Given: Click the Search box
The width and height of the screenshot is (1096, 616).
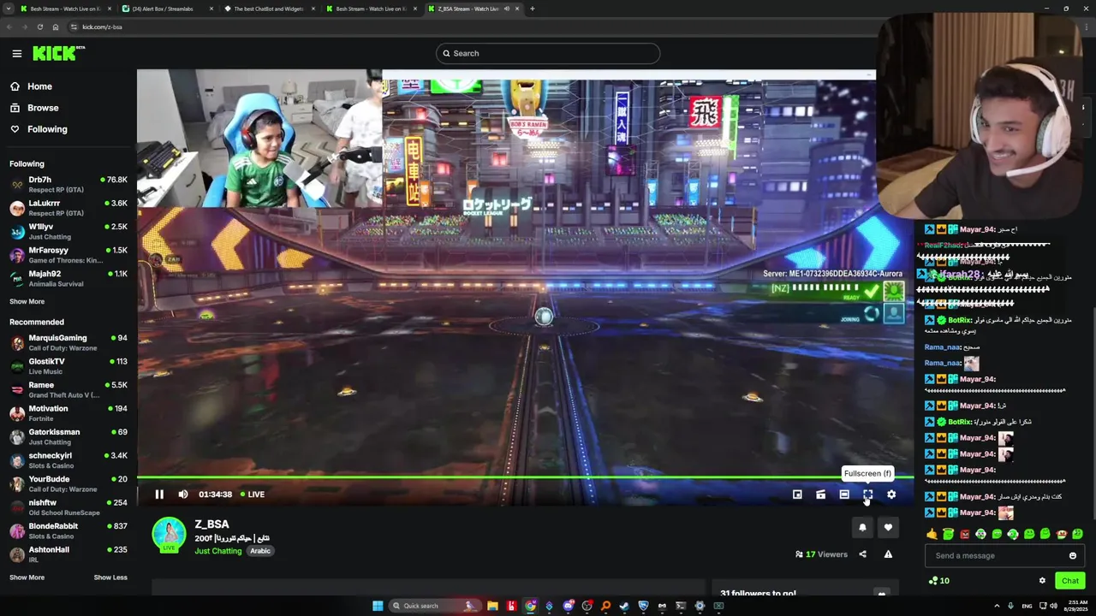Looking at the screenshot, I should (548, 53).
